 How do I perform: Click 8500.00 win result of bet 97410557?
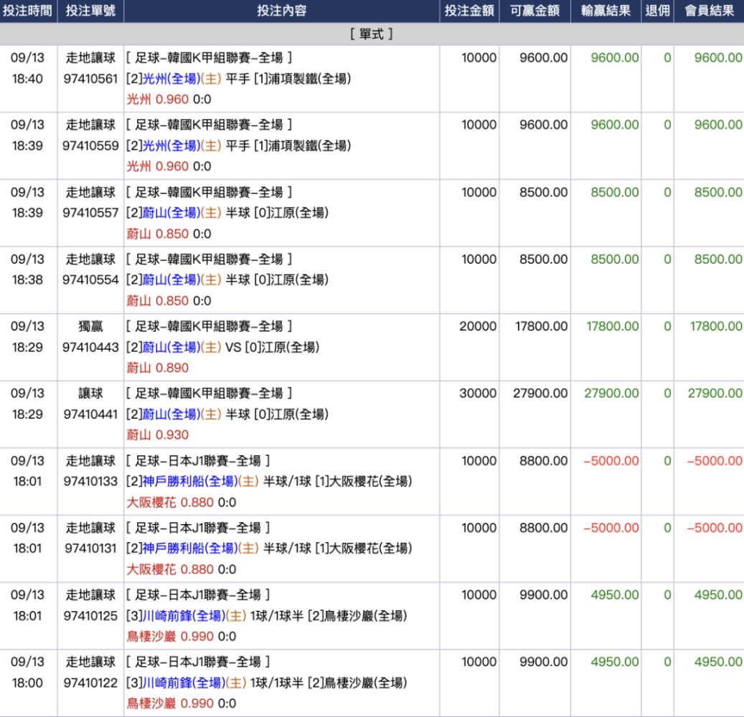click(615, 192)
